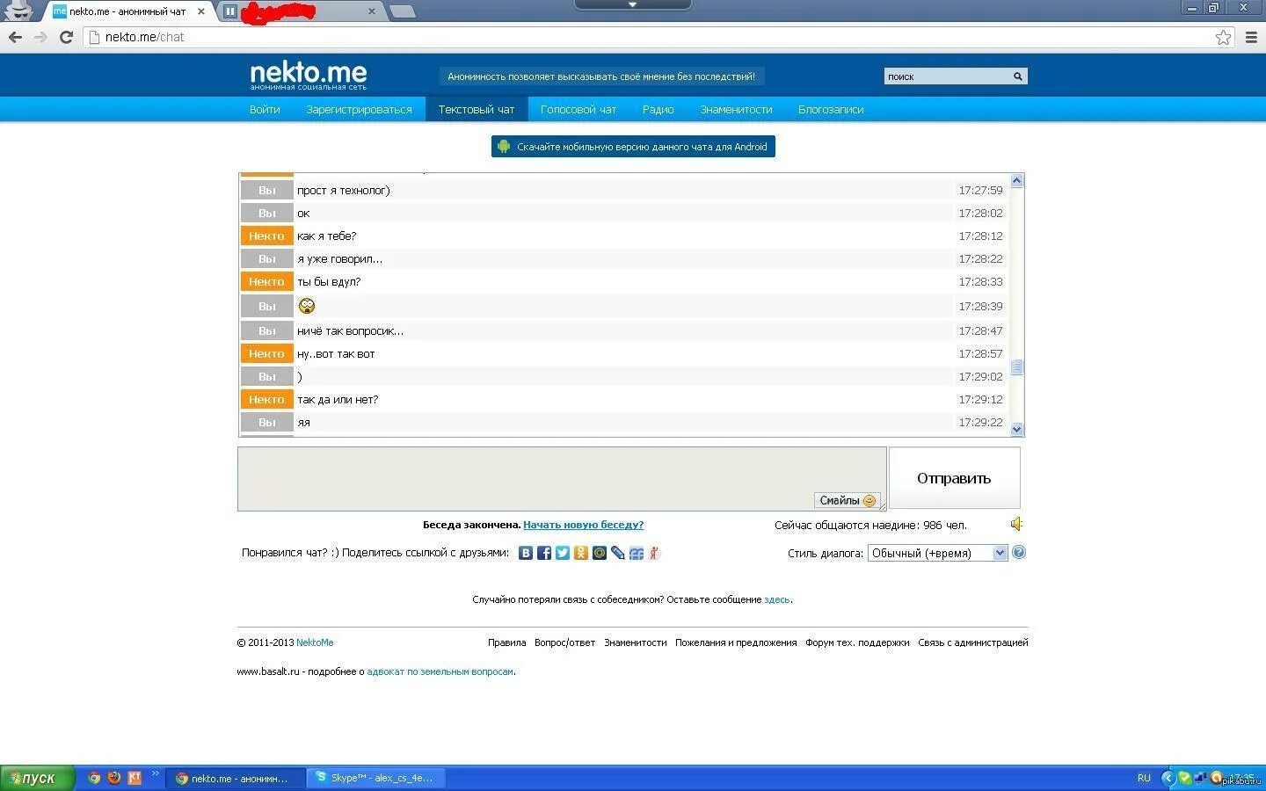Switch to Голосовой чат

tap(578, 109)
